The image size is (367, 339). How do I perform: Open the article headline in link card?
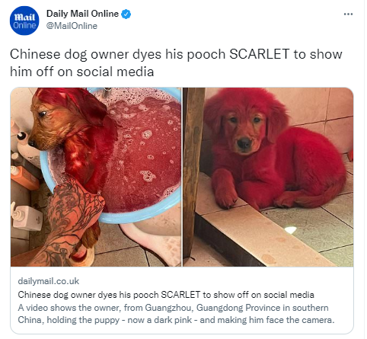(166, 295)
